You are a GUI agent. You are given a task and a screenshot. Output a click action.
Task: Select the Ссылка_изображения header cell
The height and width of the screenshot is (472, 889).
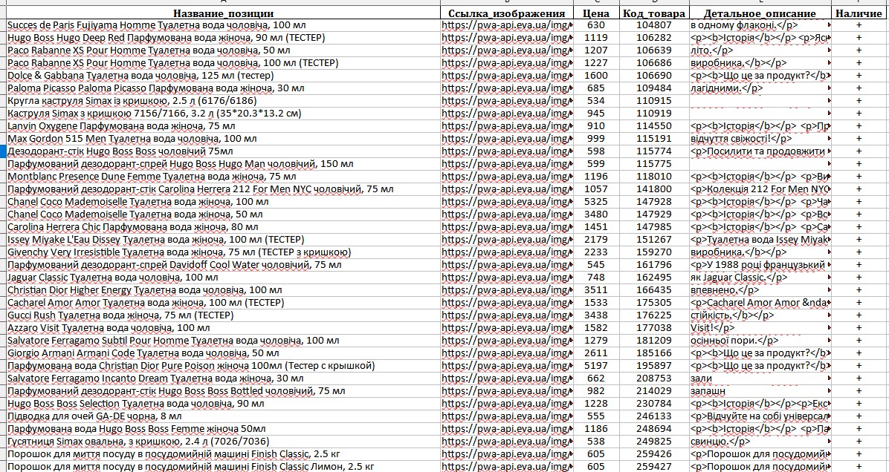coord(507,13)
